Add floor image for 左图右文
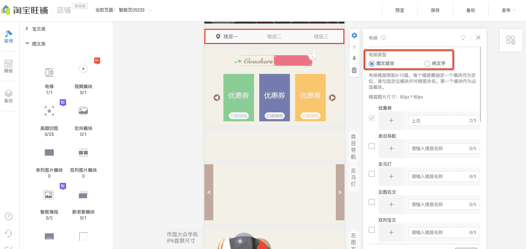526x249 pixels. point(391,205)
